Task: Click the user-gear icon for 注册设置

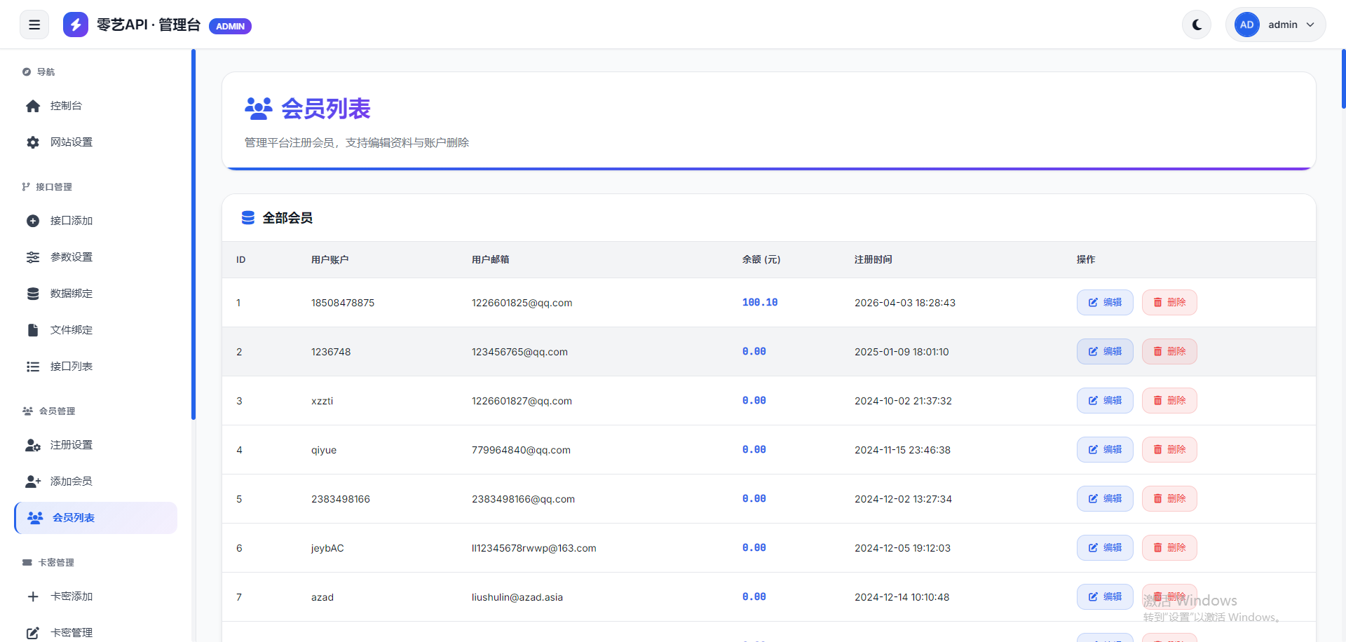Action: coord(33,445)
